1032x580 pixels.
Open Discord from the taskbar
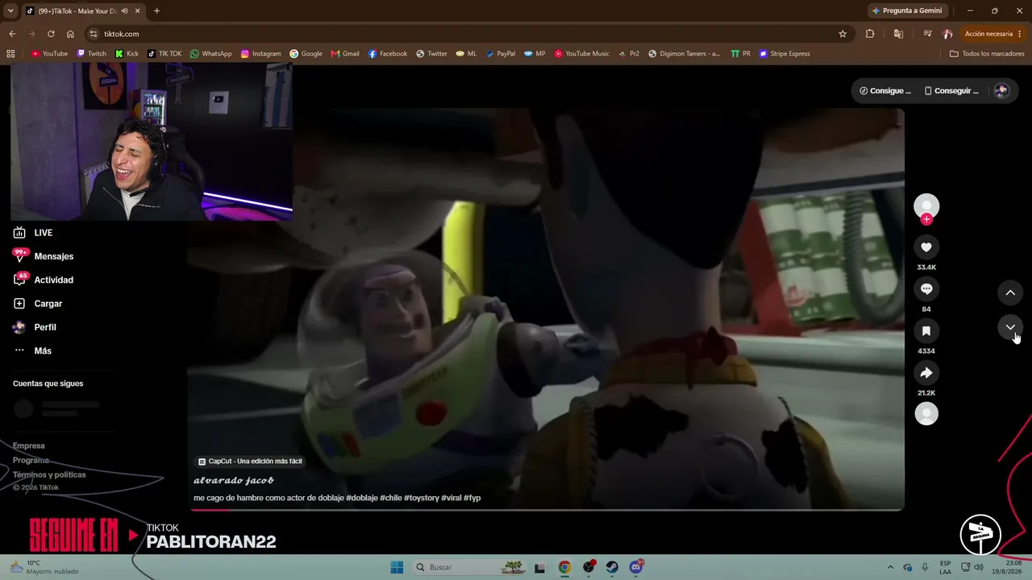click(x=636, y=567)
